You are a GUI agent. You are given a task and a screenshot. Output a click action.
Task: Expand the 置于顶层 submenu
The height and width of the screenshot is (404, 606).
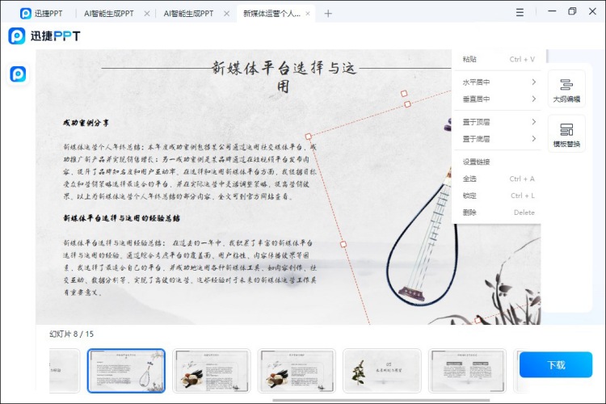[497, 122]
